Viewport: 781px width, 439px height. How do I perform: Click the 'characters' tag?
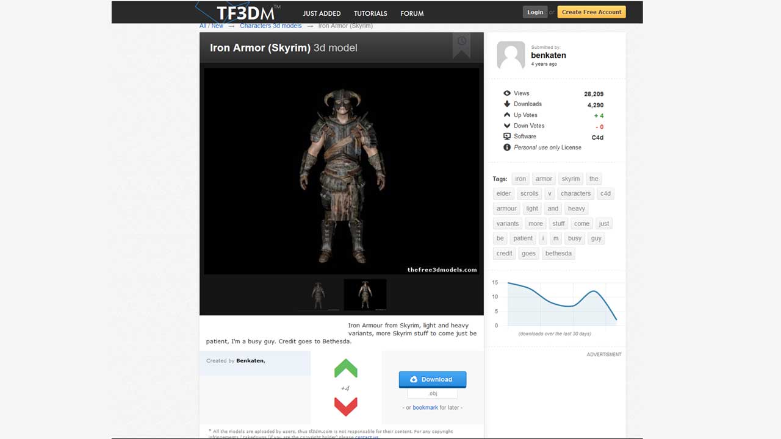(x=576, y=193)
